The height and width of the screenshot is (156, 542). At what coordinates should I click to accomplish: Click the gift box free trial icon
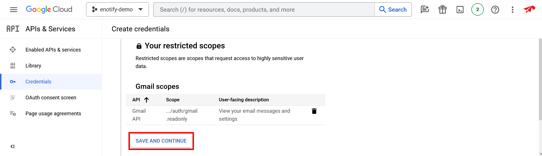coord(442,10)
